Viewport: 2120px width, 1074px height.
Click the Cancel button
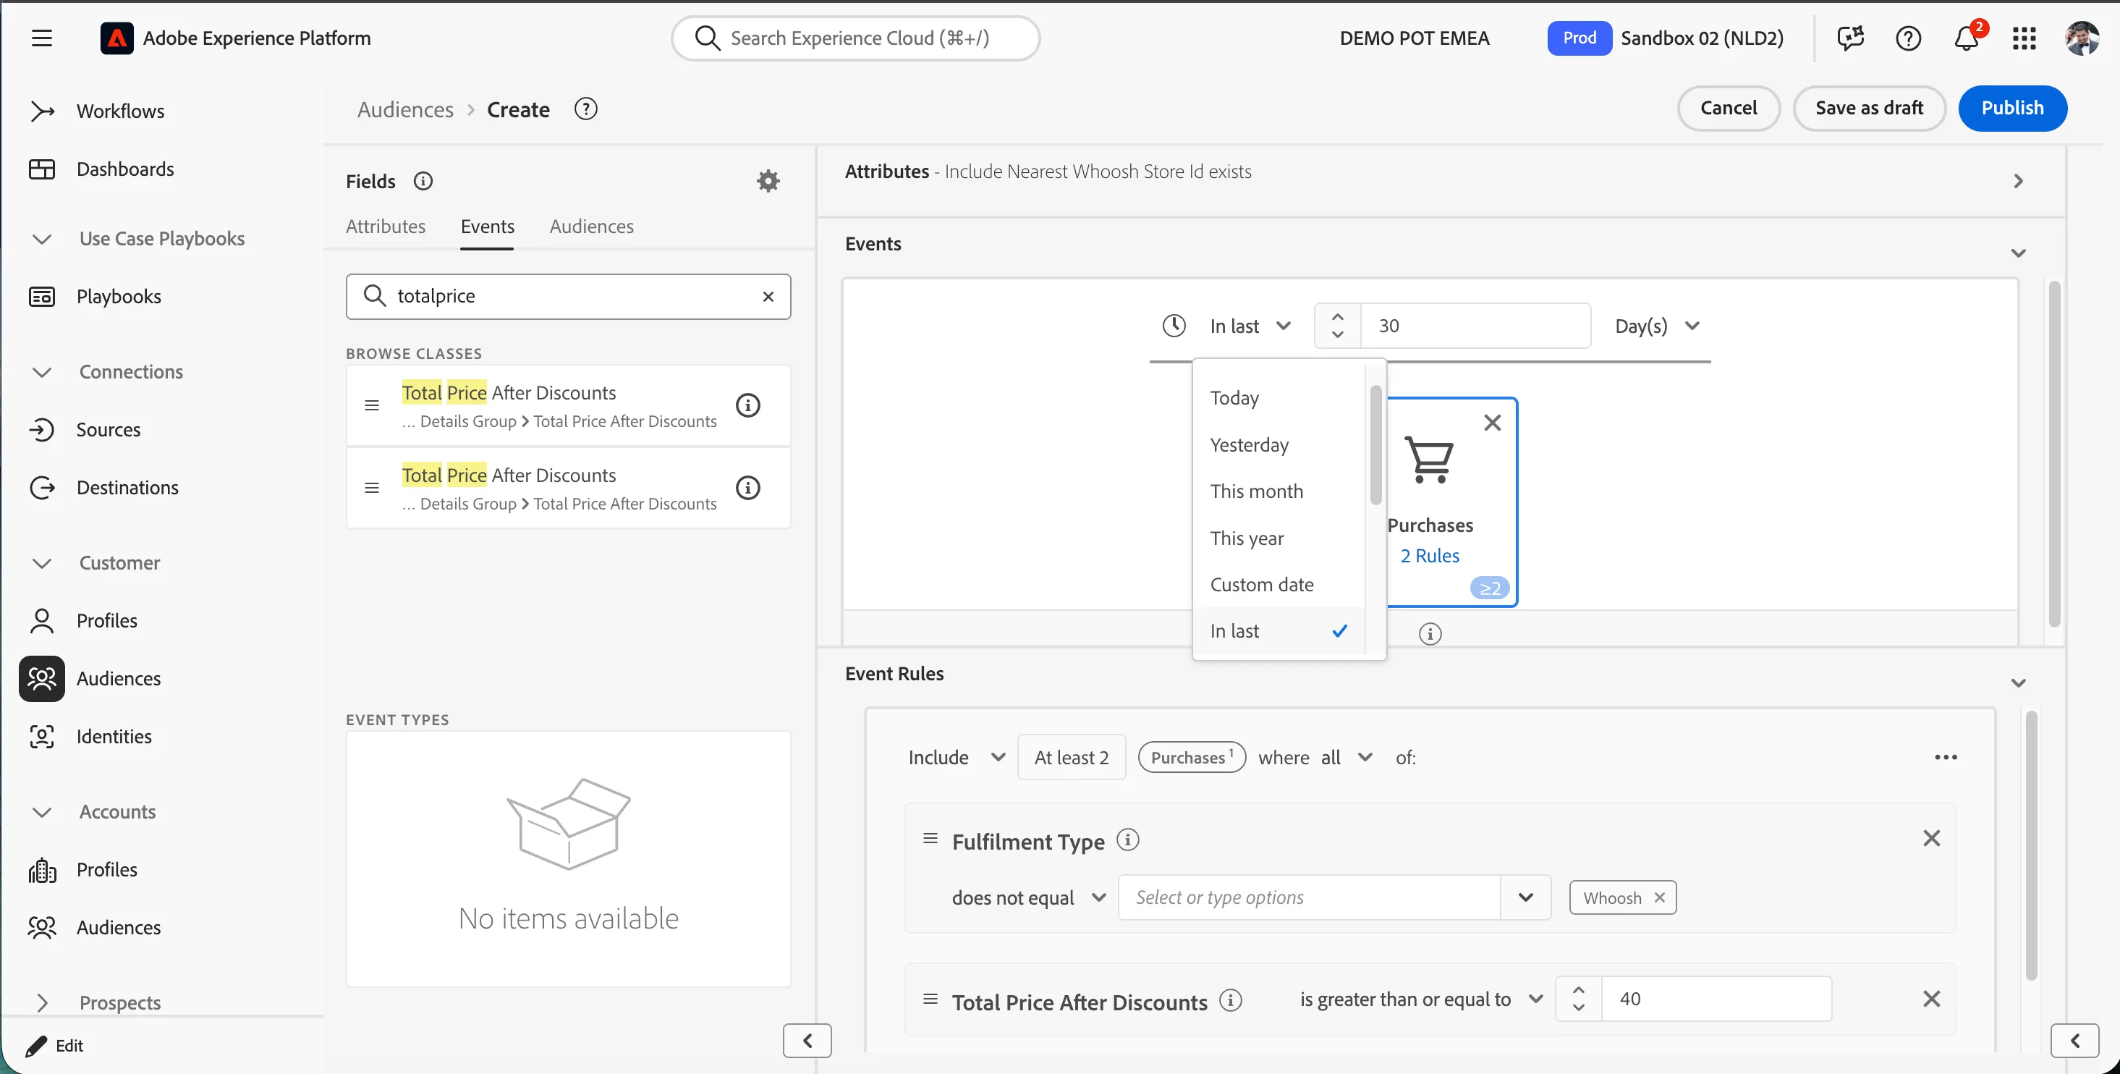click(x=1729, y=108)
